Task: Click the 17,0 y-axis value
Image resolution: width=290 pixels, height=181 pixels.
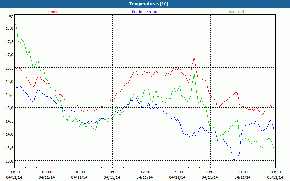Action: tap(10, 55)
